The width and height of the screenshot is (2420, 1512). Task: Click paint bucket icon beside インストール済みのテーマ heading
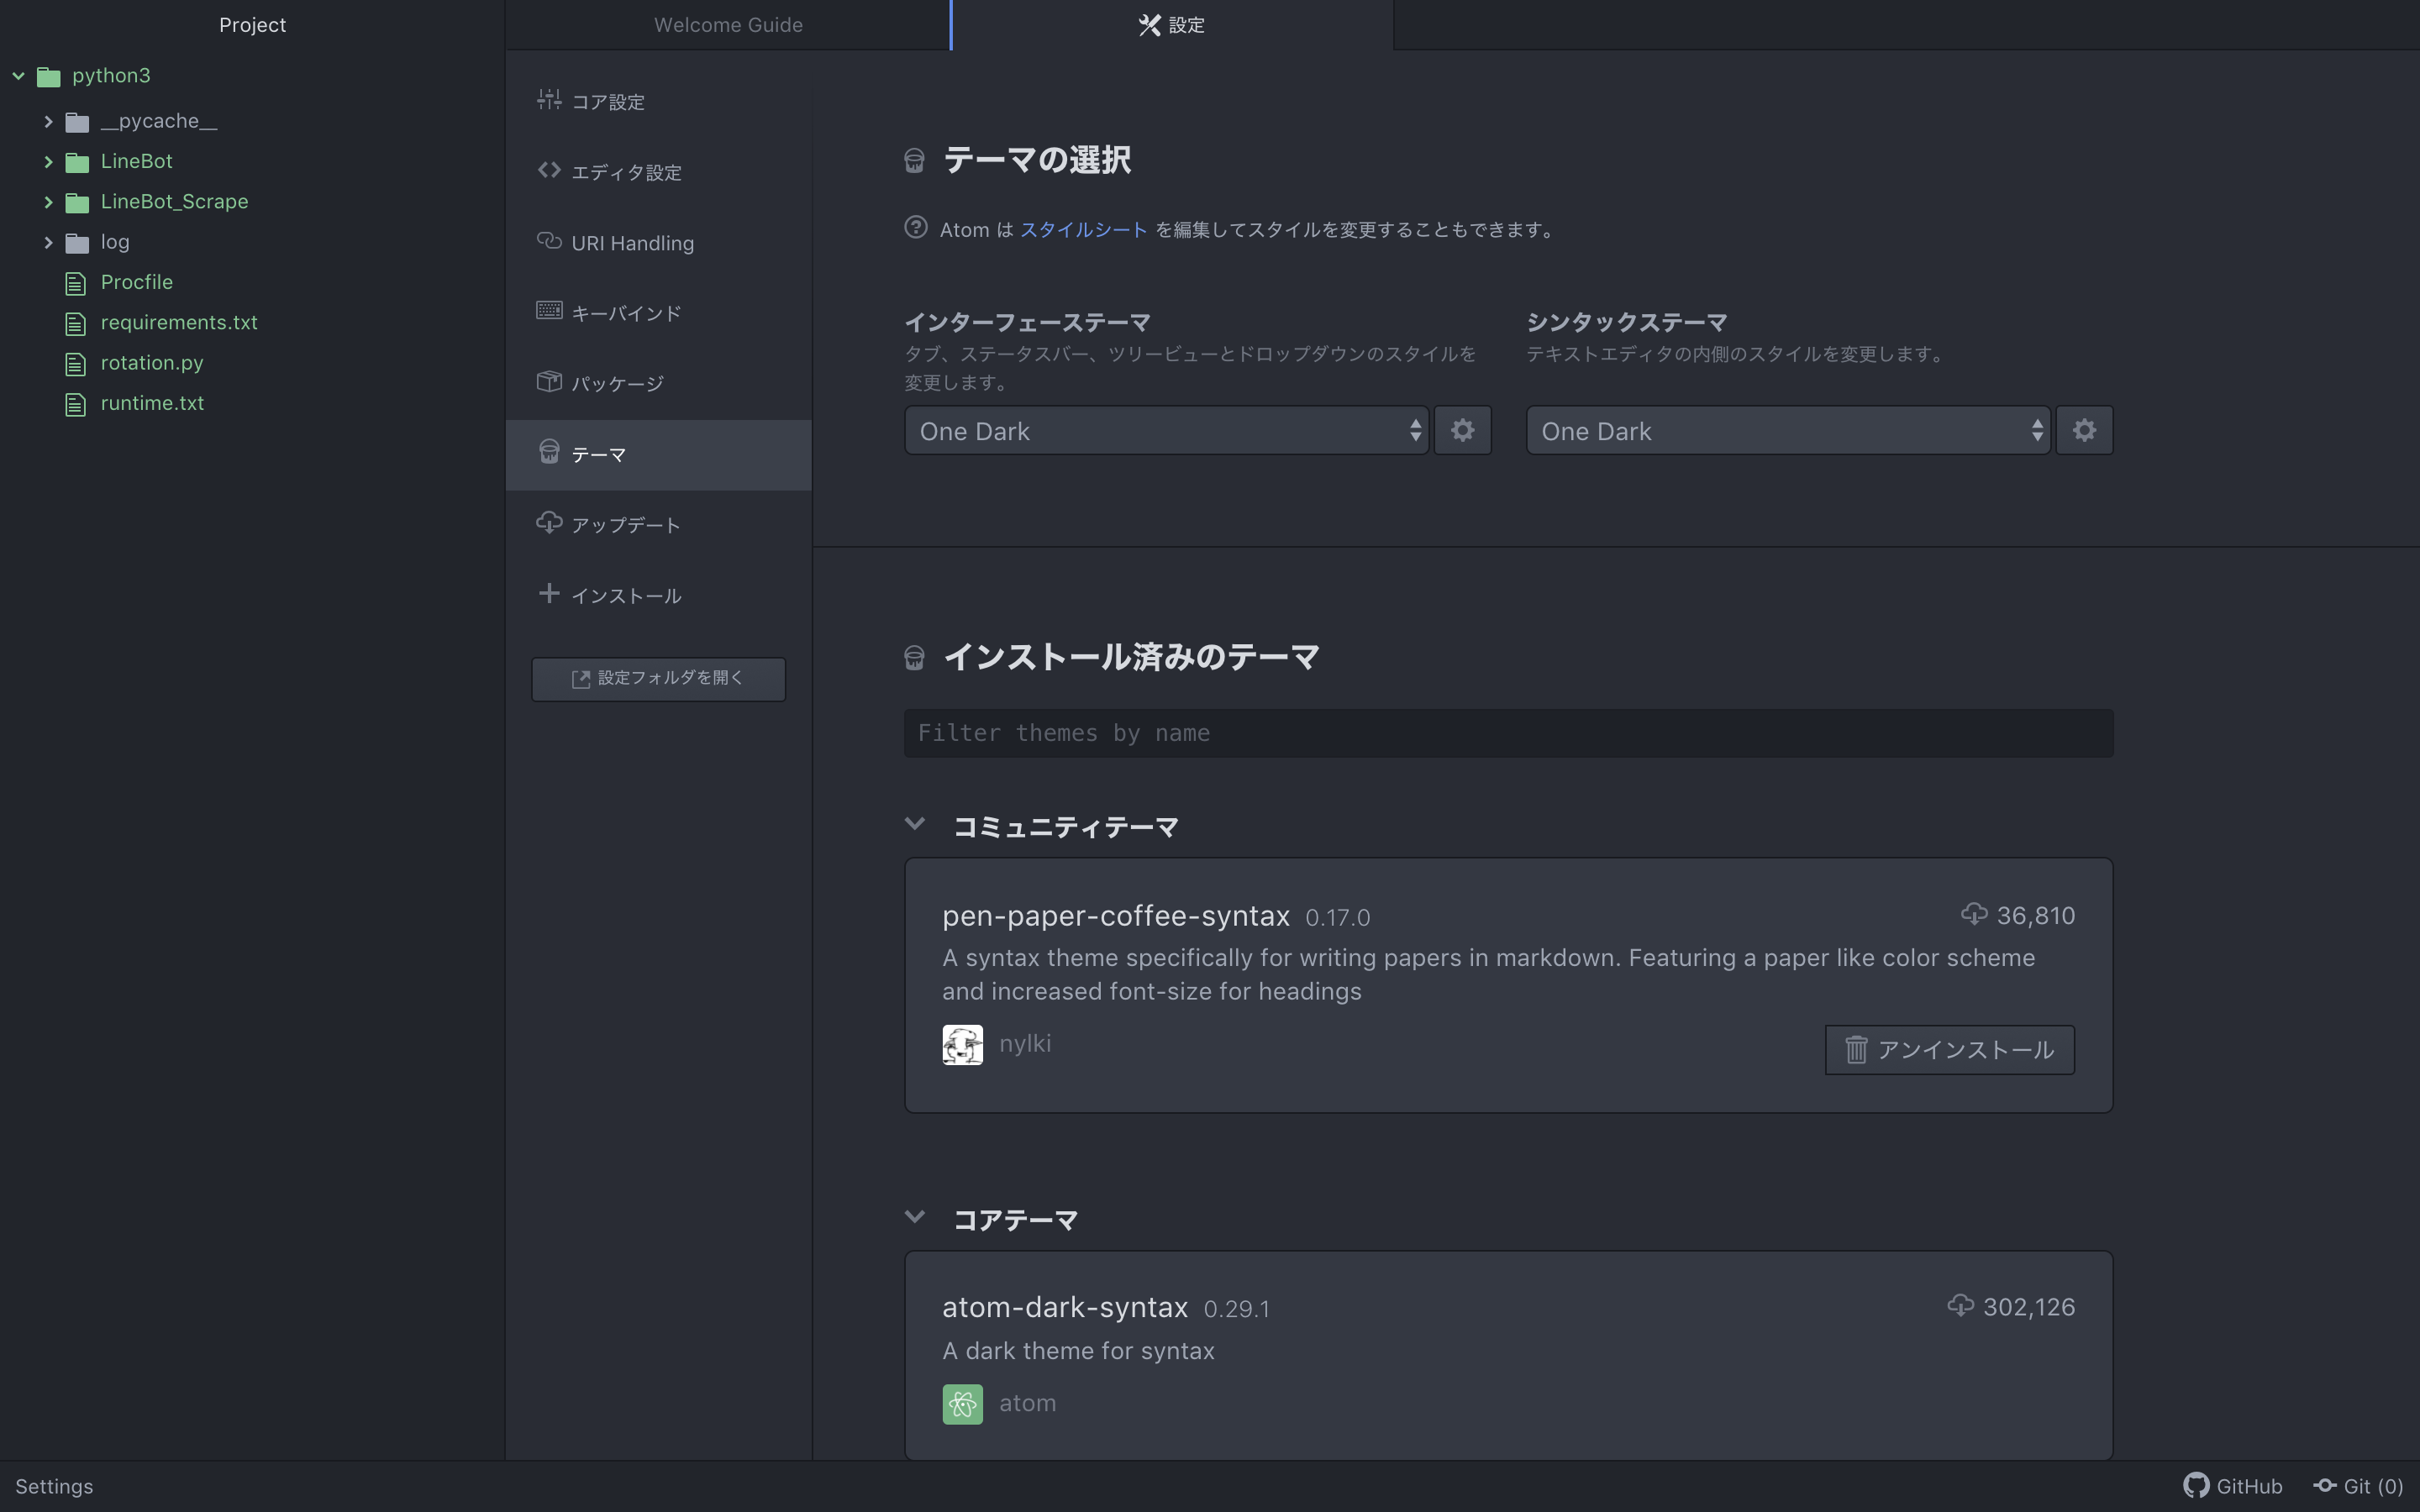(914, 658)
